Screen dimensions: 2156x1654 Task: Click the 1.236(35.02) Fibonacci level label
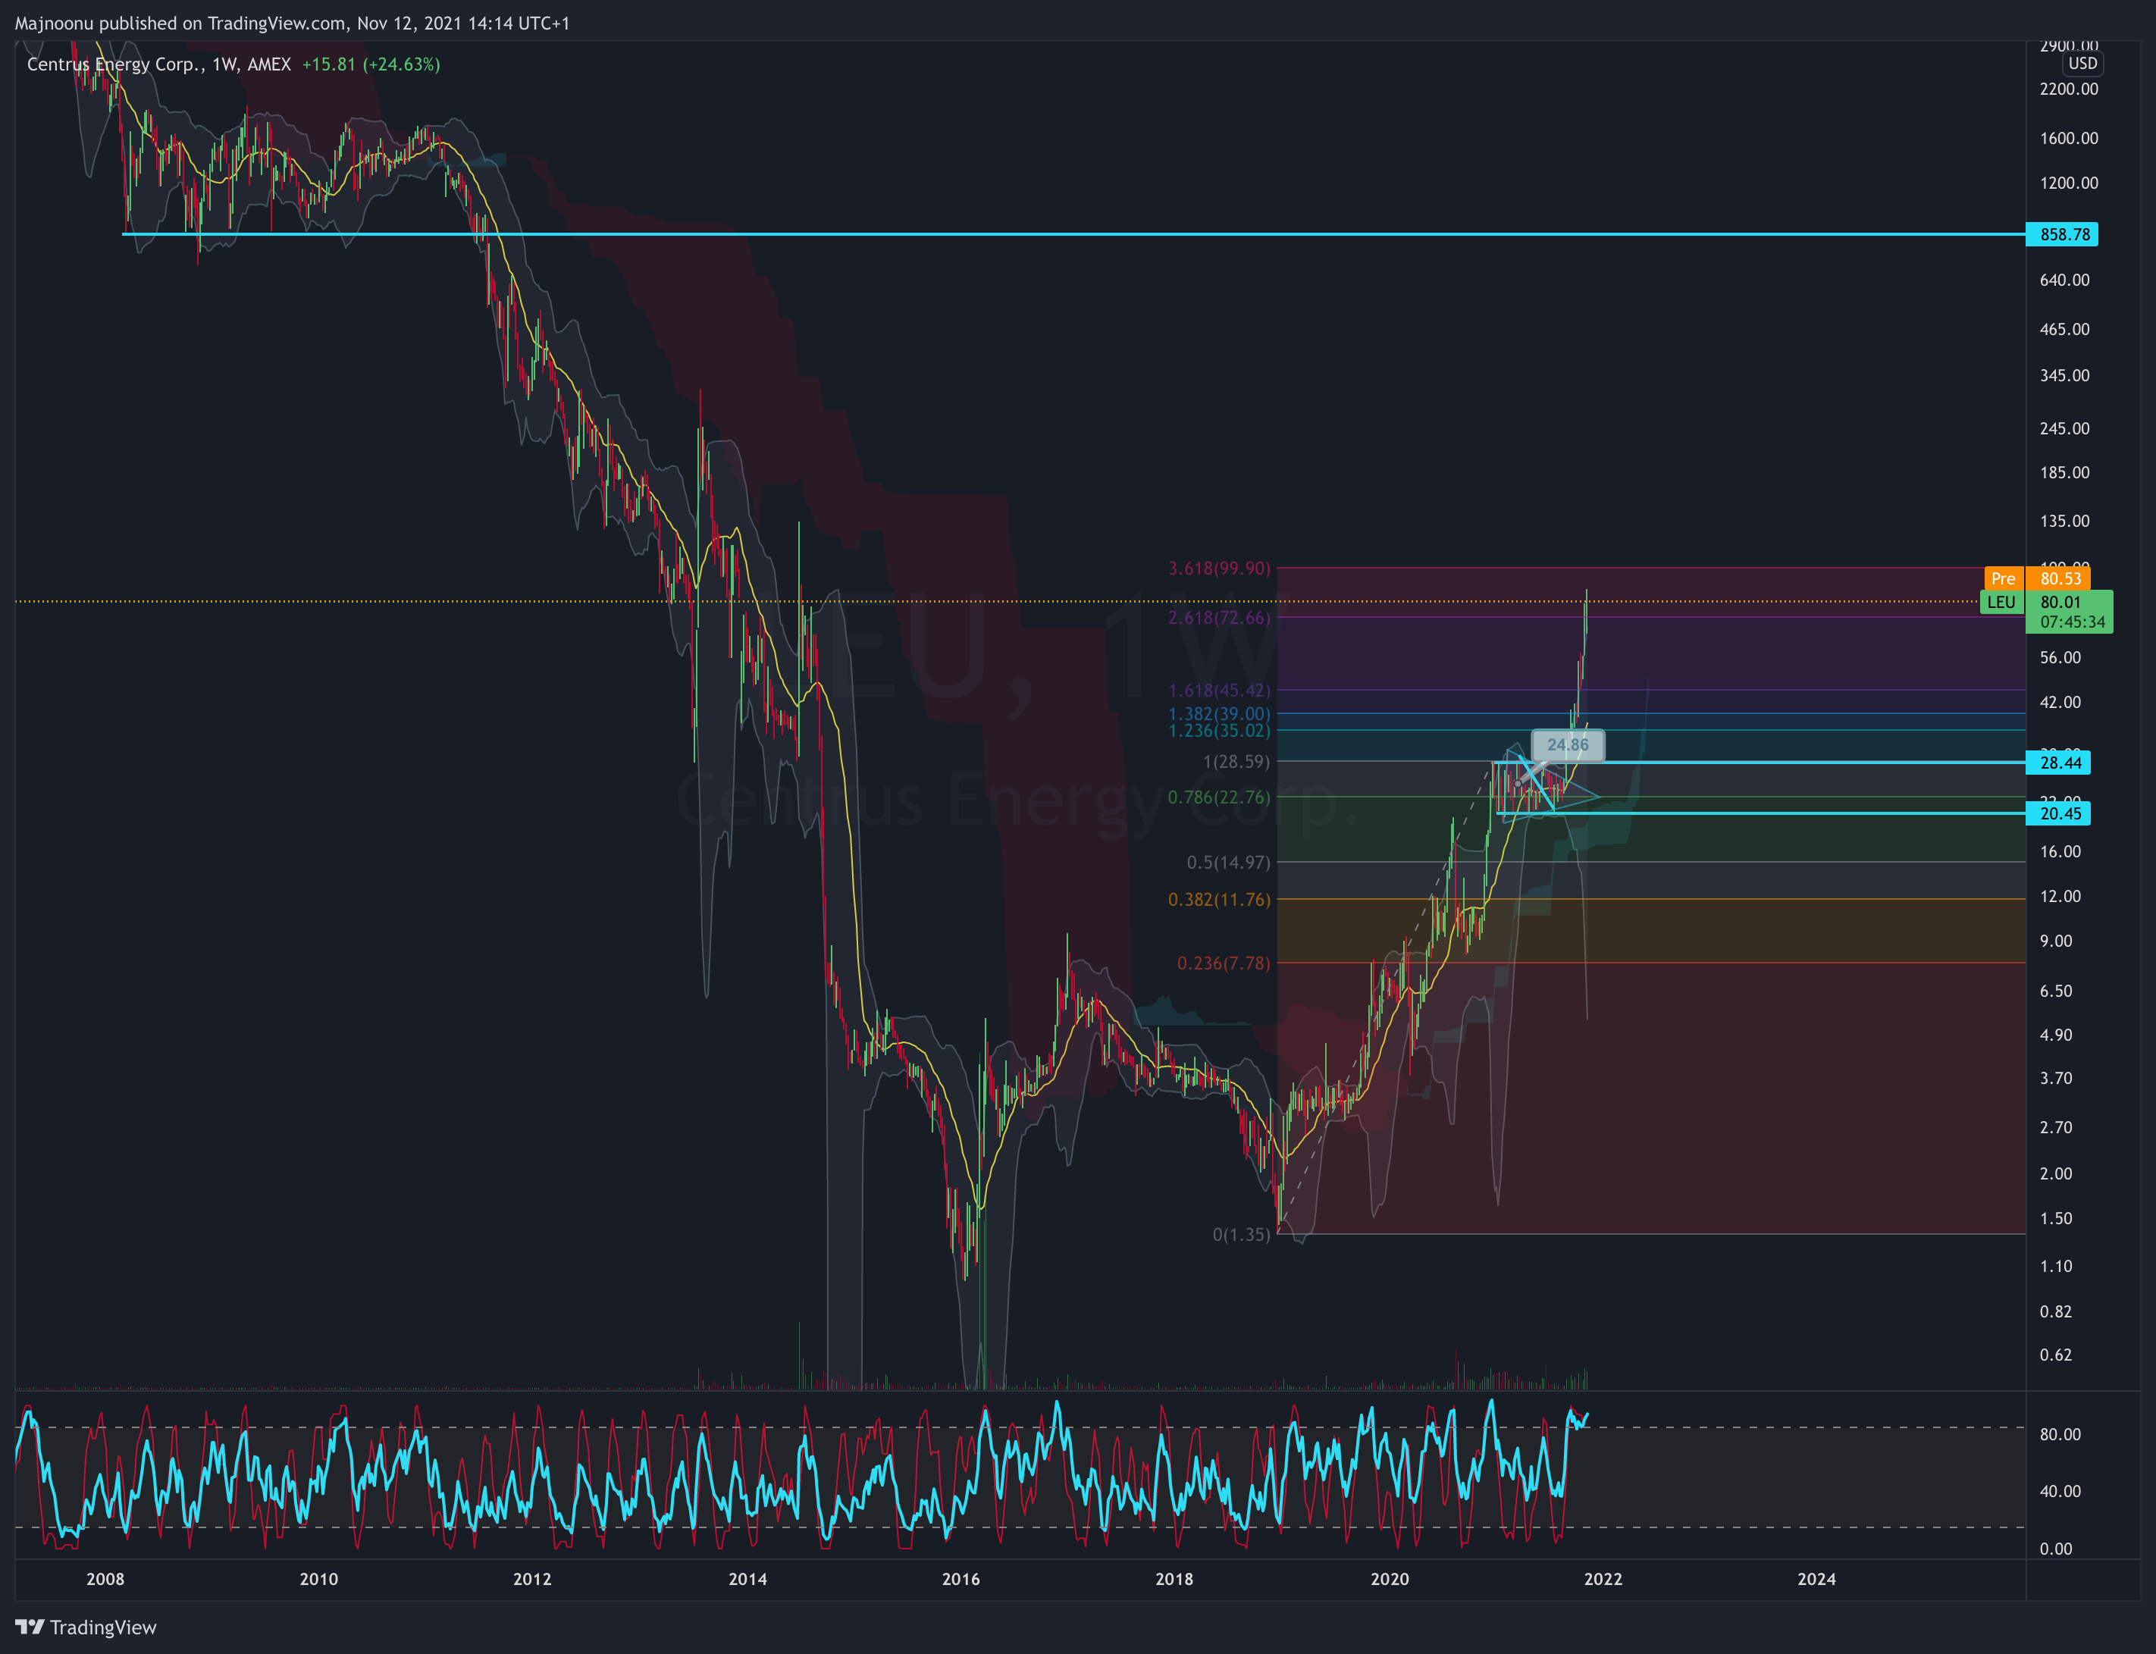[1219, 731]
